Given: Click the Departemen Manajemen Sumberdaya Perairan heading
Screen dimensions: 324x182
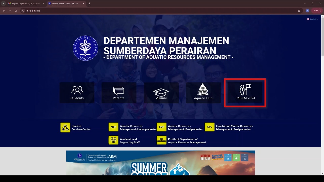Looking at the screenshot, I should click(166, 45).
